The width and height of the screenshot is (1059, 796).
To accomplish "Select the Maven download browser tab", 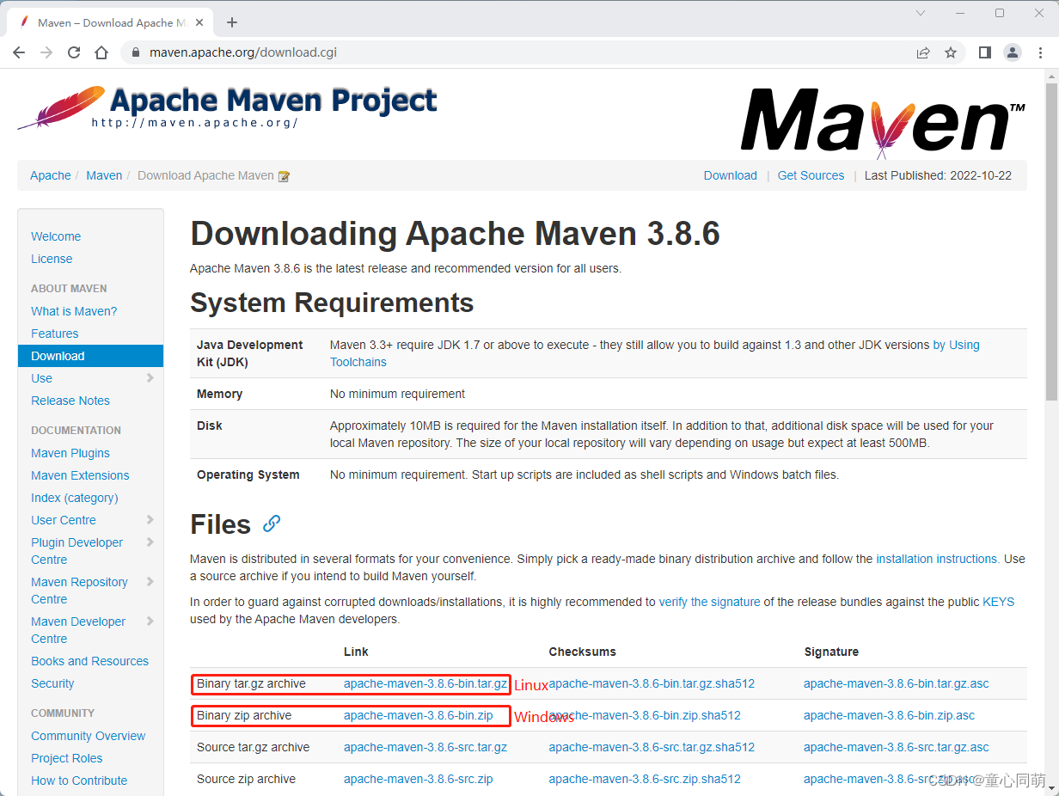I will coord(109,22).
